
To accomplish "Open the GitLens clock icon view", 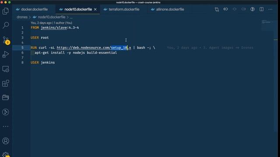I will [x=6, y=112].
